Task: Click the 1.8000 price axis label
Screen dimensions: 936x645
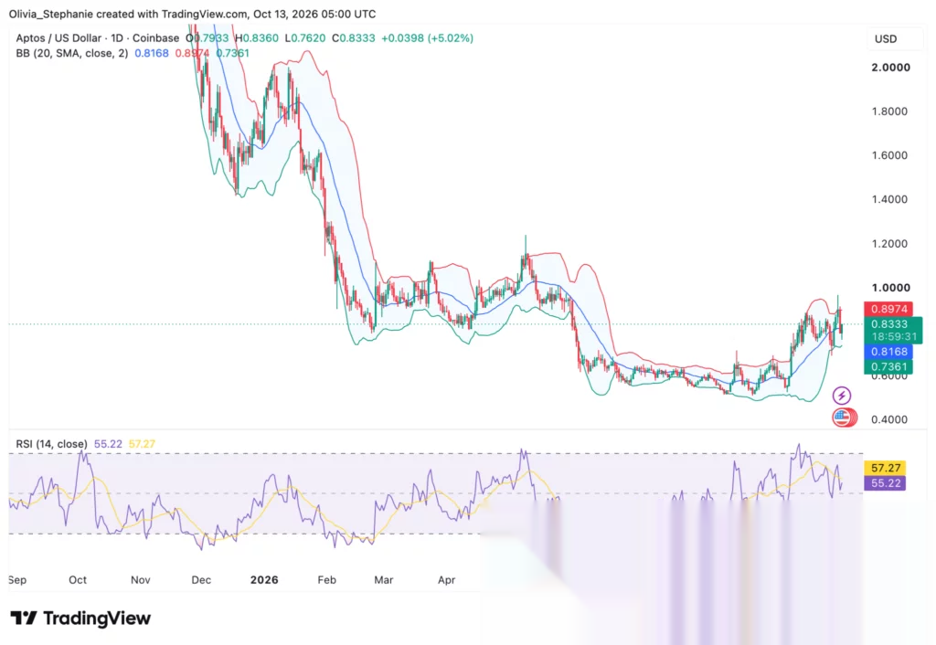Action: coord(889,111)
